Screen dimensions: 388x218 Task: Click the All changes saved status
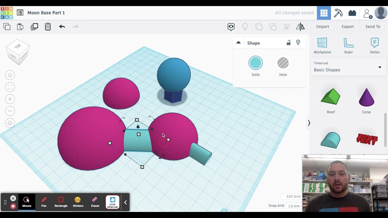(x=294, y=13)
